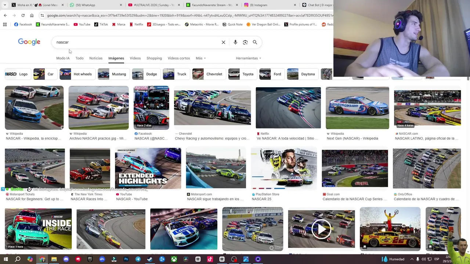Screen dimensions: 470x264
Task: Click the magnifying glass search button
Action: tap(255, 42)
